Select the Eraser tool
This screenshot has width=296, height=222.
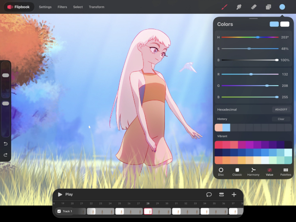[x=253, y=7]
